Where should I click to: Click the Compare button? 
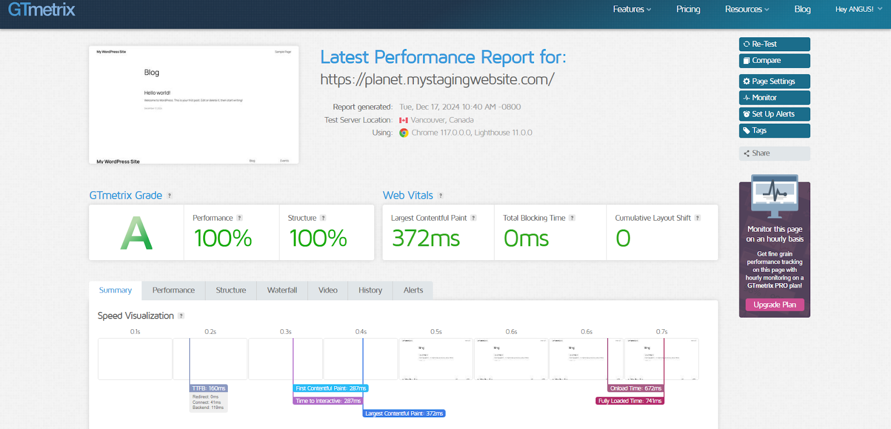(x=775, y=61)
